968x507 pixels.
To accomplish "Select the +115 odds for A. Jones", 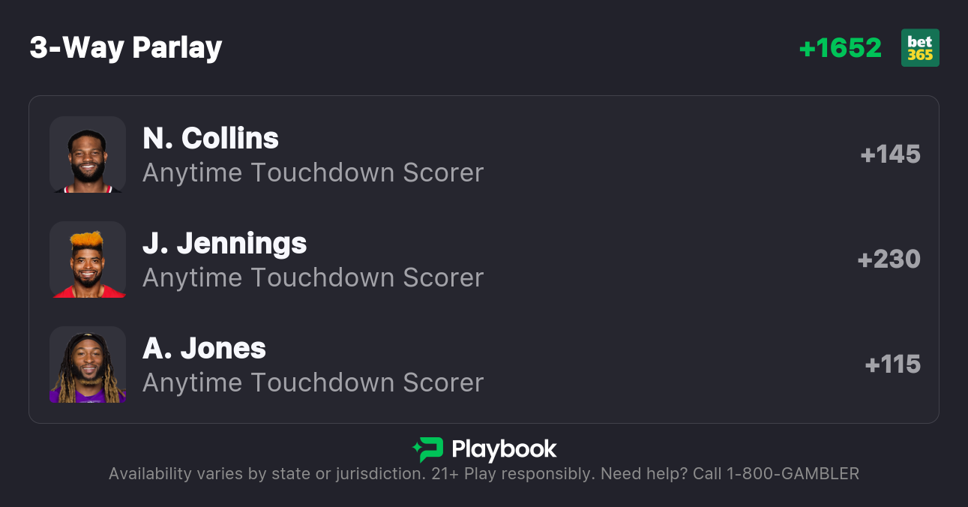I will 892,364.
